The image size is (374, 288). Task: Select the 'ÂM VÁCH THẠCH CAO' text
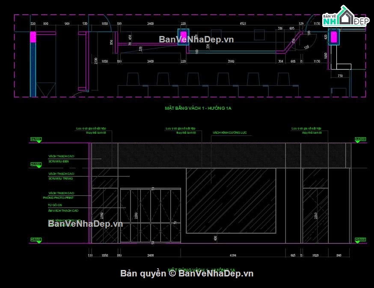63,210
